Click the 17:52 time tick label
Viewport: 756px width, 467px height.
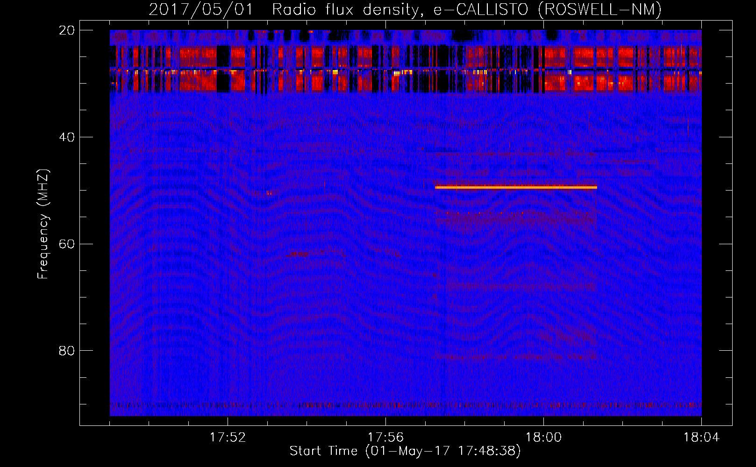[228, 438]
